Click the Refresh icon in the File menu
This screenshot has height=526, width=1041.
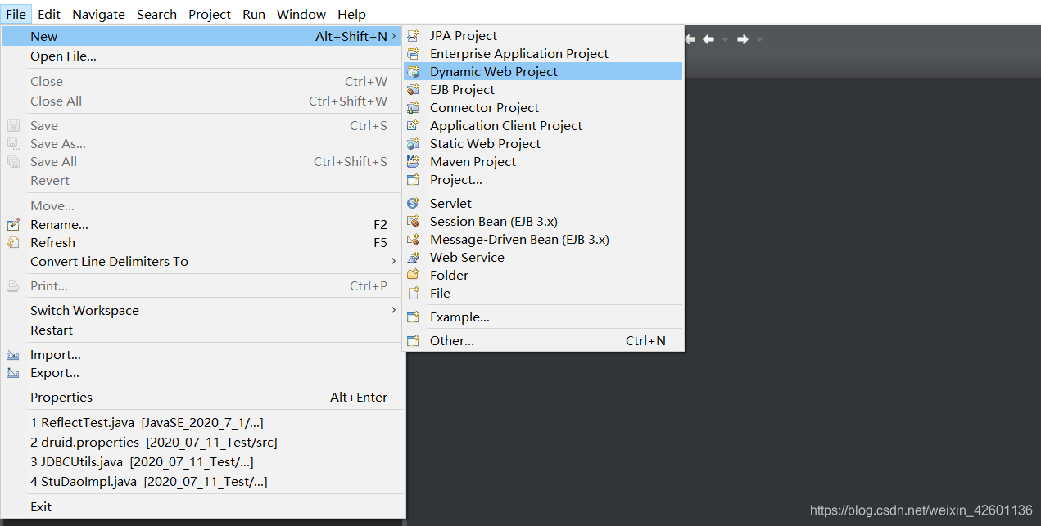coord(13,243)
